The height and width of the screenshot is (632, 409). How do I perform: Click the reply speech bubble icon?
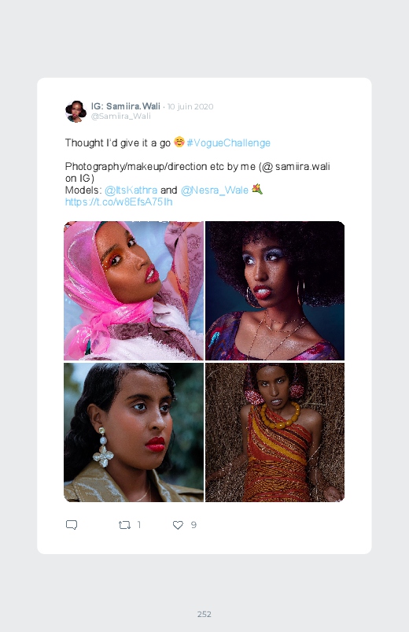72,525
